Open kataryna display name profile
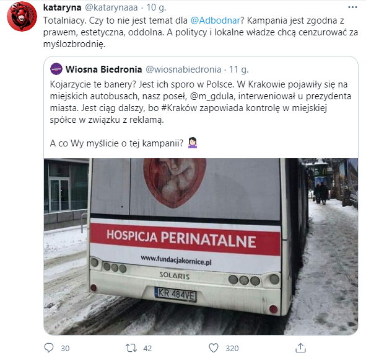 (x=62, y=7)
